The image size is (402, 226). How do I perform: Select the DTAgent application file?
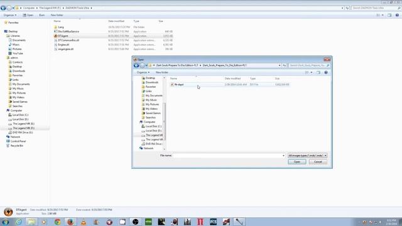(x=63, y=36)
